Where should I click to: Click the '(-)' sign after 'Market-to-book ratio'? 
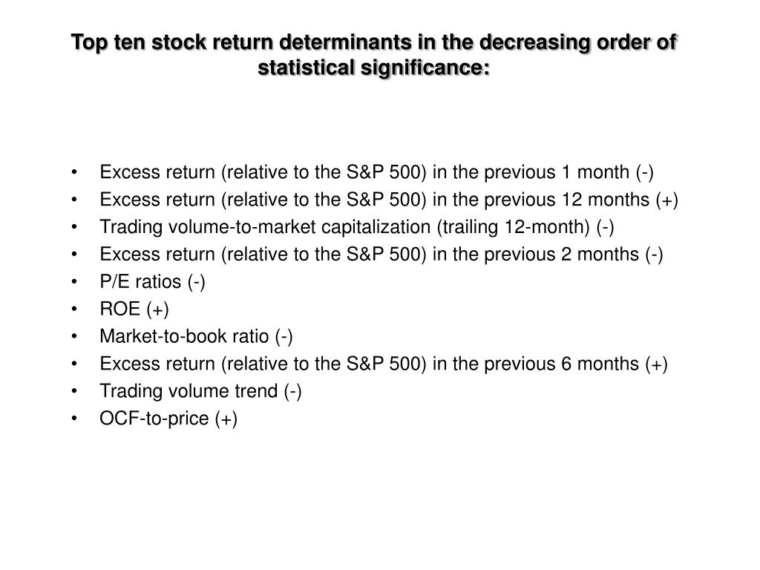coord(284,336)
